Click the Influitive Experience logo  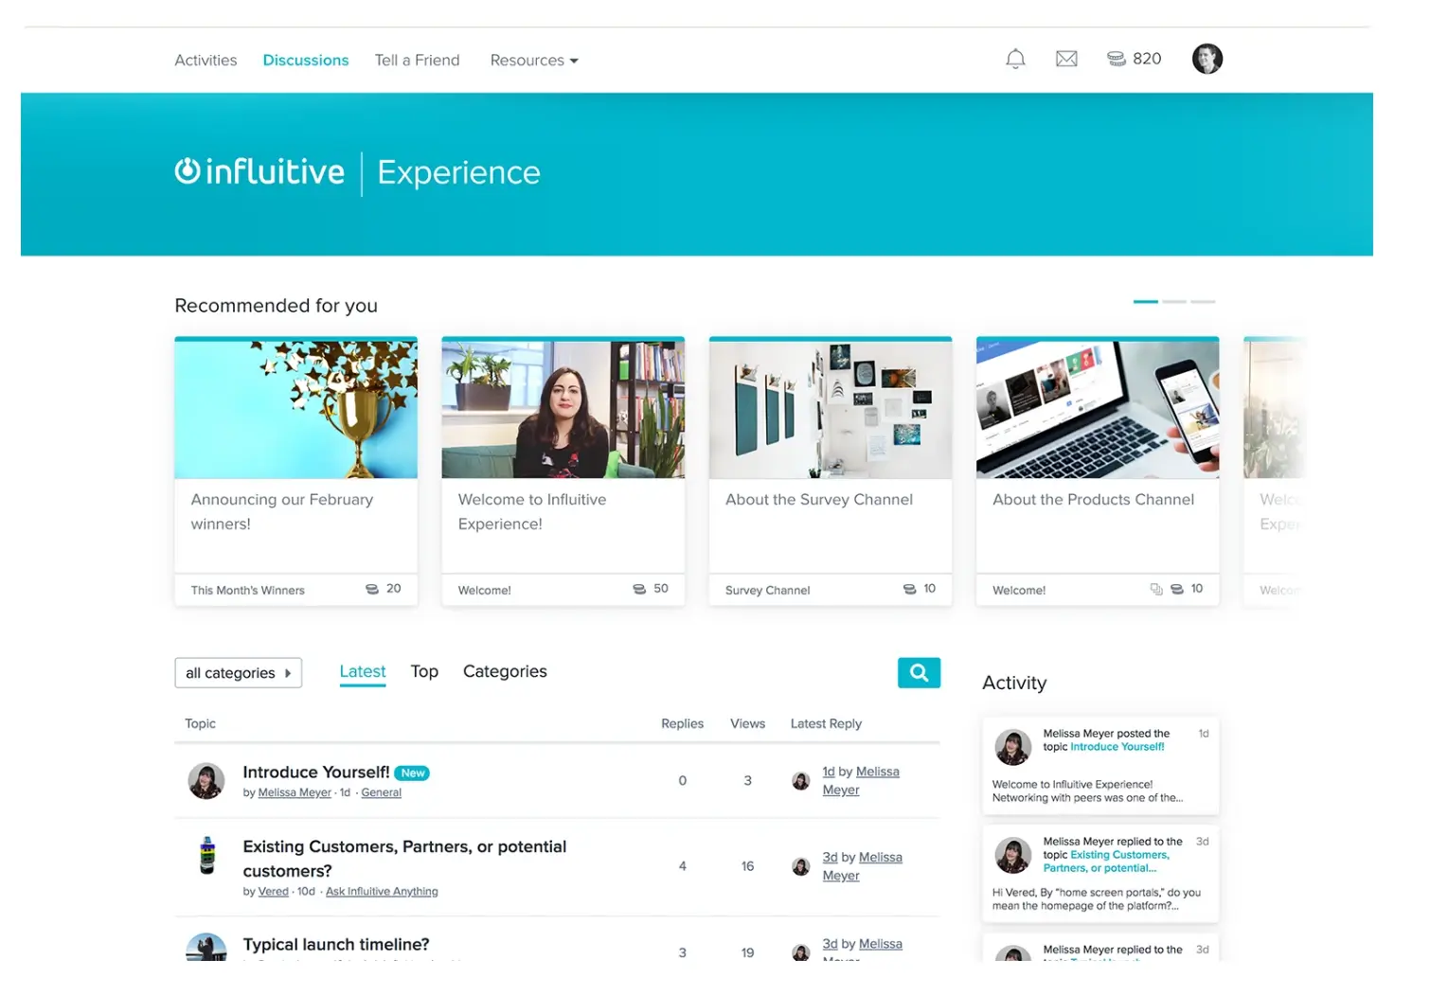357,172
